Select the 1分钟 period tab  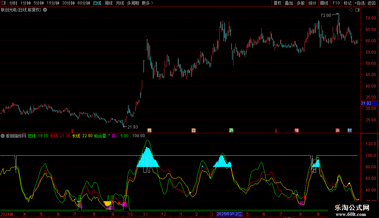pyautogui.click(x=25, y=3)
